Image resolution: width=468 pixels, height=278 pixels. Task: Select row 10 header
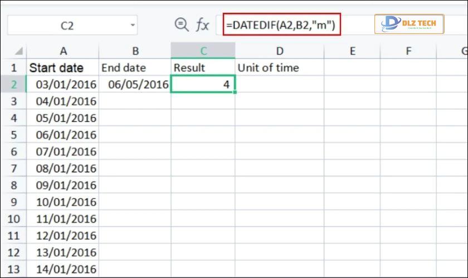pos(14,219)
